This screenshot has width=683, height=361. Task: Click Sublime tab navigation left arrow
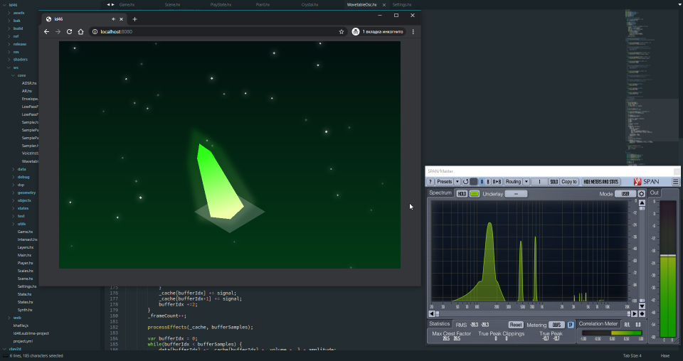(x=108, y=5)
